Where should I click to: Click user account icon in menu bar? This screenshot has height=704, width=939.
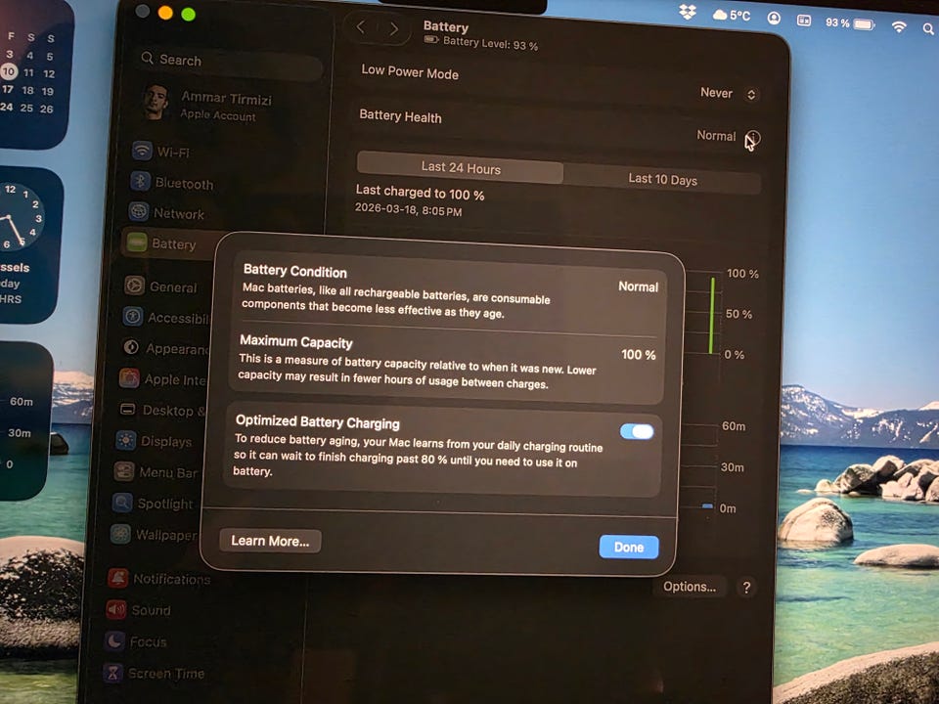click(x=774, y=18)
